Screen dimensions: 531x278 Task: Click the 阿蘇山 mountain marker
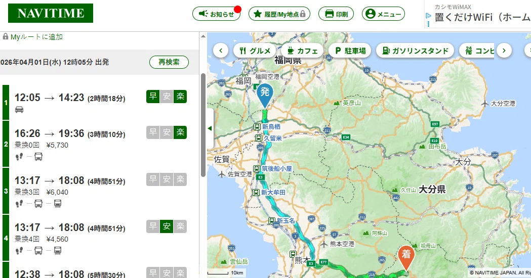pyautogui.click(x=366, y=233)
